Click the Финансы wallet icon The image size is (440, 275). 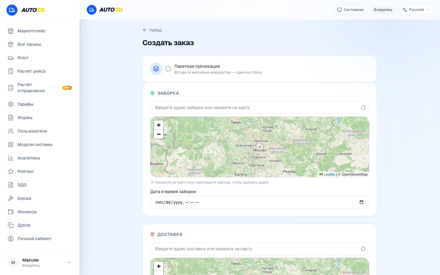[11, 212]
